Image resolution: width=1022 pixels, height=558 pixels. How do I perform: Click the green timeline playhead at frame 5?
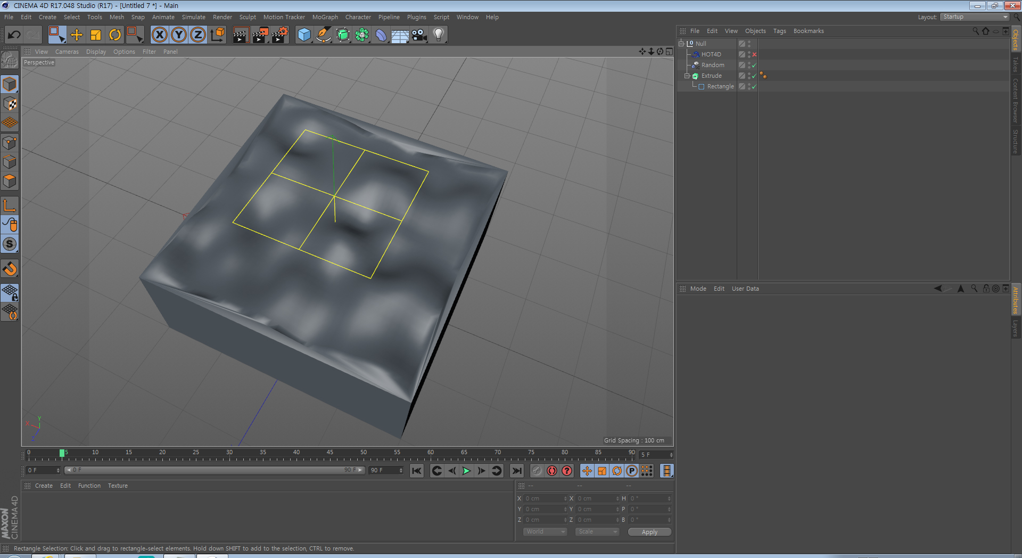point(62,453)
